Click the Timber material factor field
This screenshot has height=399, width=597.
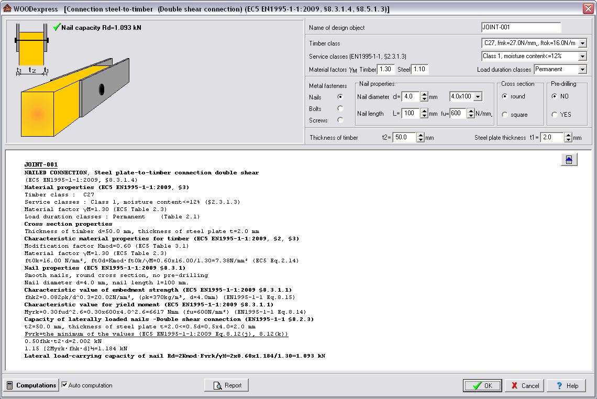point(385,69)
